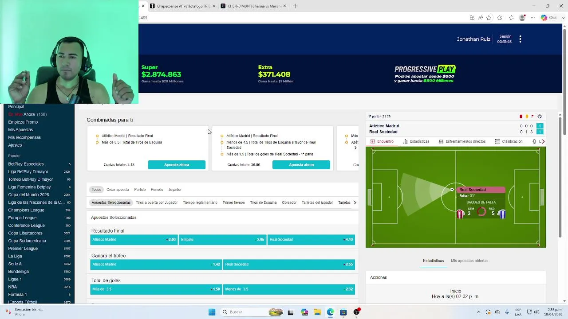This screenshot has width=568, height=319.
Task: Open the three-dot account menu next to session timer
Action: [x=520, y=39]
